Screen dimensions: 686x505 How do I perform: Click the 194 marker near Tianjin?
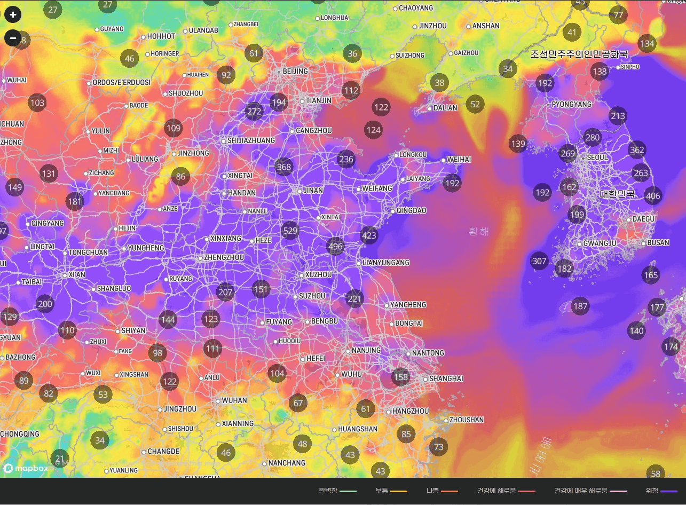pyautogui.click(x=279, y=102)
